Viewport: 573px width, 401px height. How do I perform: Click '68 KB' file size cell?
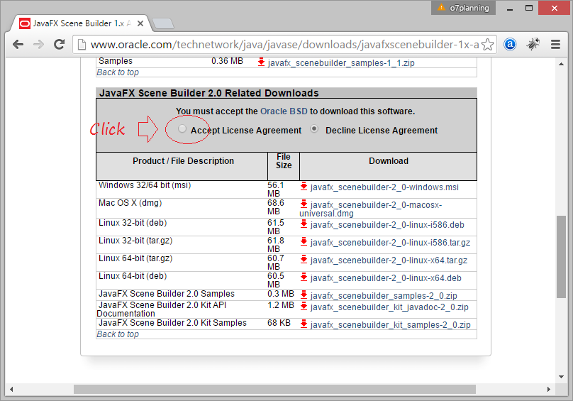click(279, 323)
